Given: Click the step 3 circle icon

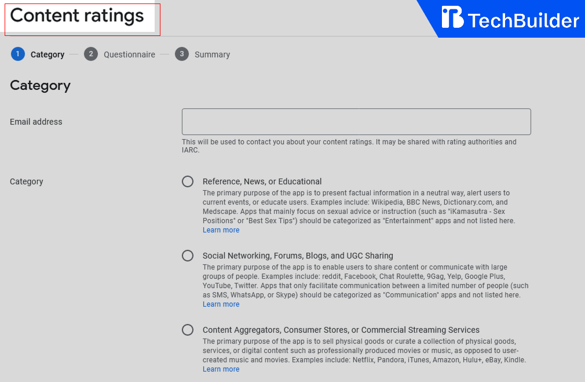Looking at the screenshot, I should click(182, 54).
